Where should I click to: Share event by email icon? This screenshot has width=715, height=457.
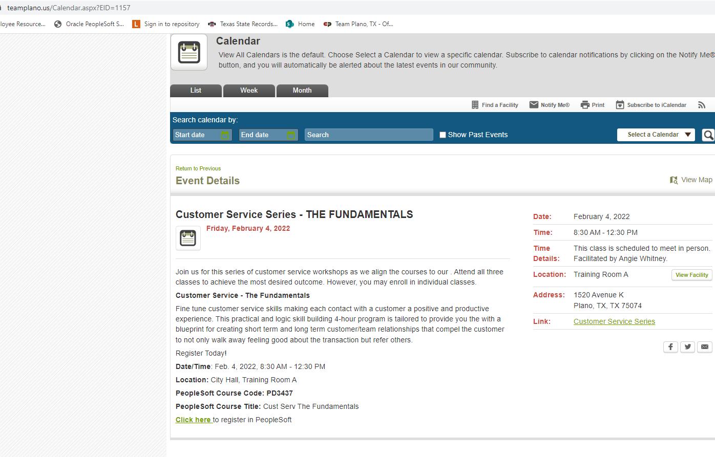tap(705, 346)
